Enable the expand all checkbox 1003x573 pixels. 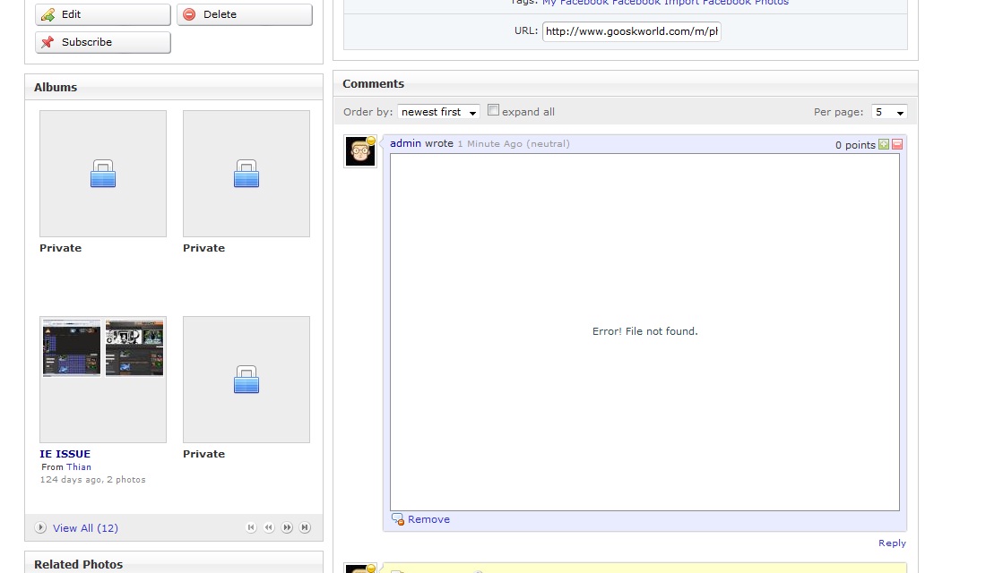point(493,111)
